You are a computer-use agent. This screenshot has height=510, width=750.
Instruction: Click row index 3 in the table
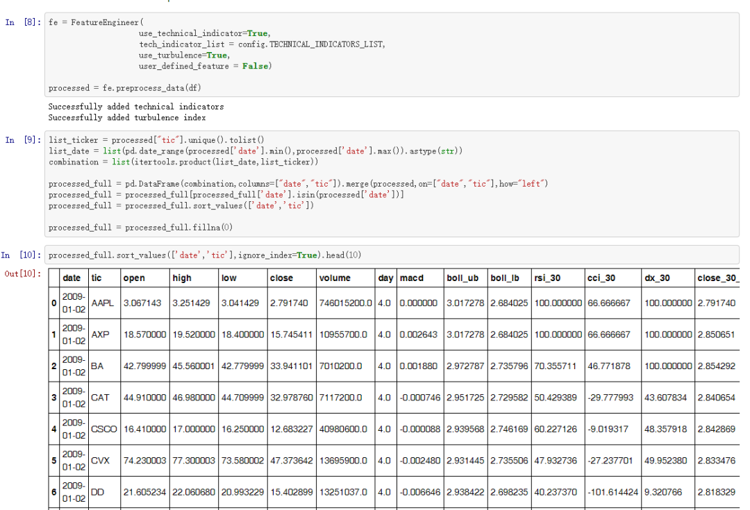click(x=53, y=398)
